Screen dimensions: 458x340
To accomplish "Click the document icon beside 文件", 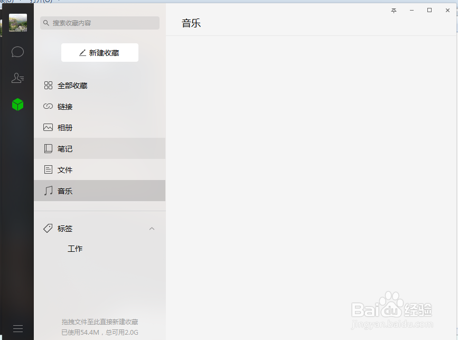I will (47, 169).
